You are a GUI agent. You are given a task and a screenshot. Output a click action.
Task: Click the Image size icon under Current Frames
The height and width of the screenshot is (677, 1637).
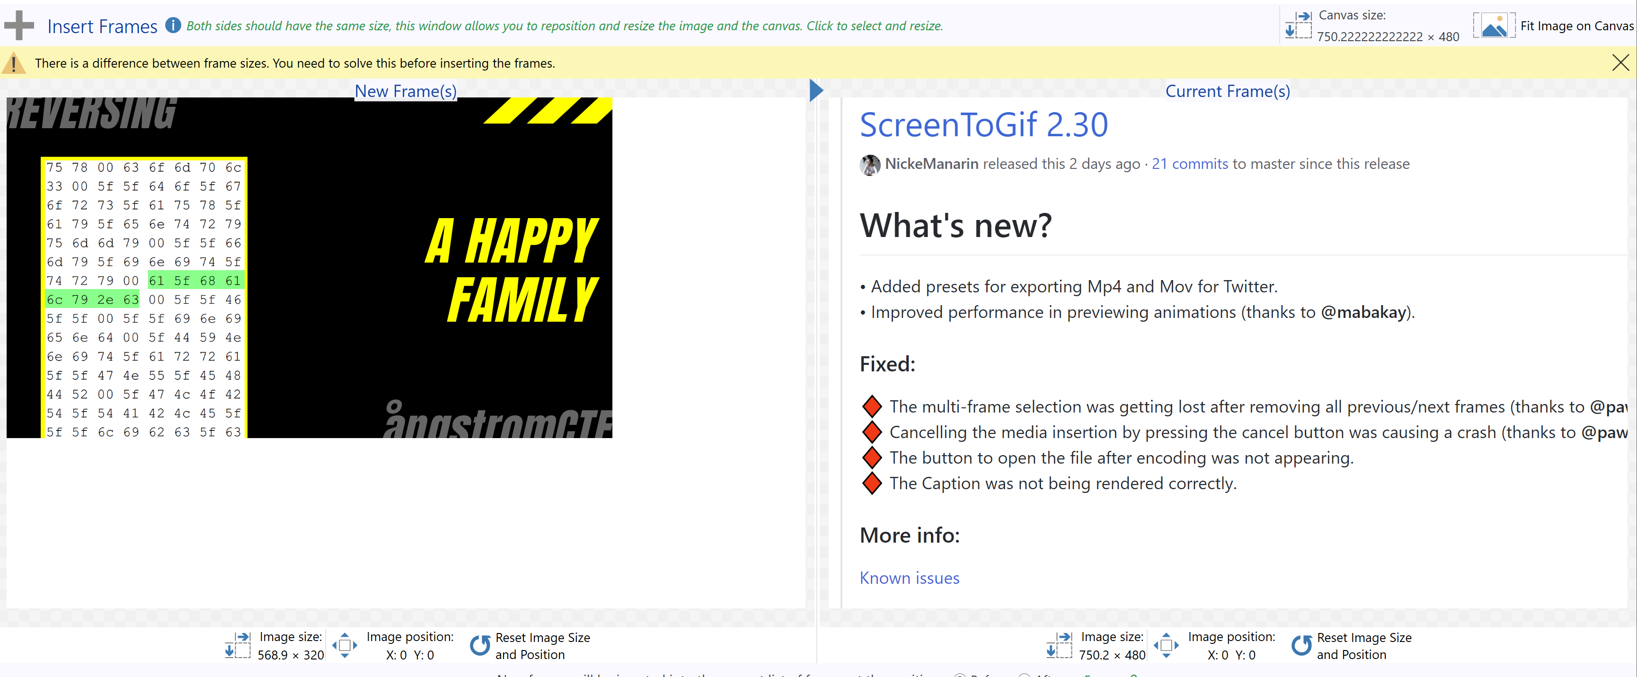[x=1059, y=645]
